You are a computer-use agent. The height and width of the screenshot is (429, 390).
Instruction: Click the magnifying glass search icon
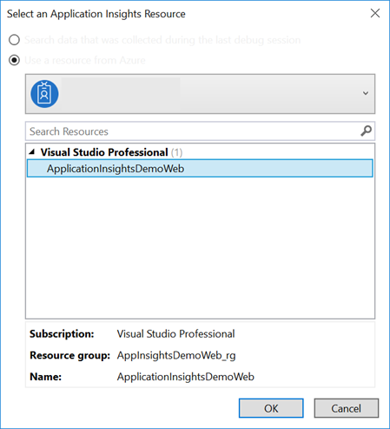coord(367,131)
